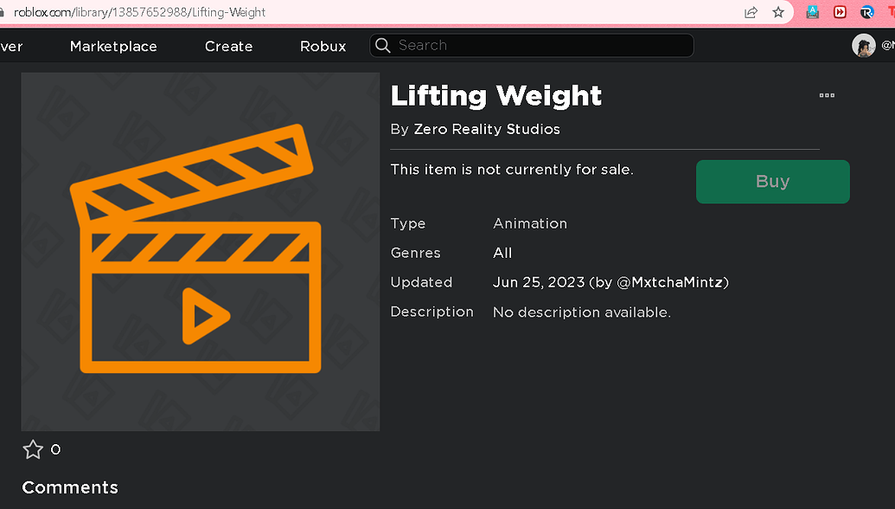Image resolution: width=895 pixels, height=509 pixels.
Task: Click the Robux tab in the navbar
Action: point(322,46)
